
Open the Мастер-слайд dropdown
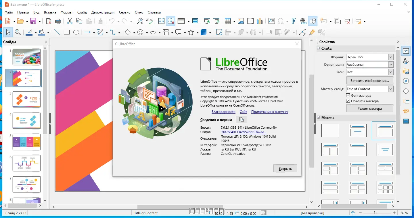tap(369, 89)
